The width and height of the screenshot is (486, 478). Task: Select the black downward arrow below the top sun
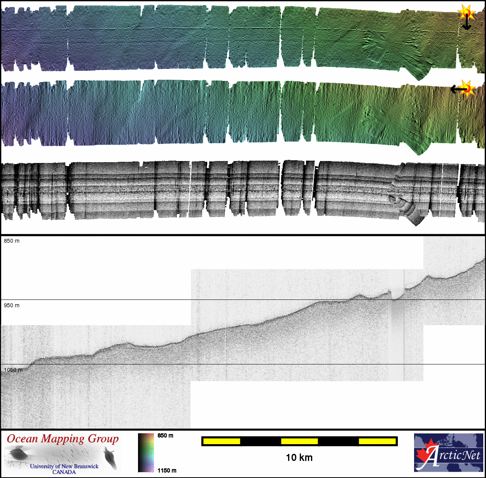click(467, 24)
